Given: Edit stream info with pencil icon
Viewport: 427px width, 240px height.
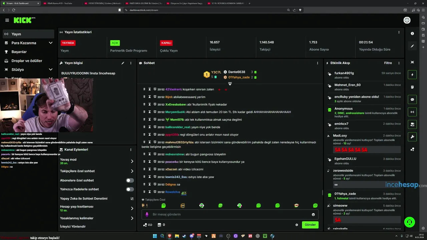Looking at the screenshot, I should [x=123, y=63].
